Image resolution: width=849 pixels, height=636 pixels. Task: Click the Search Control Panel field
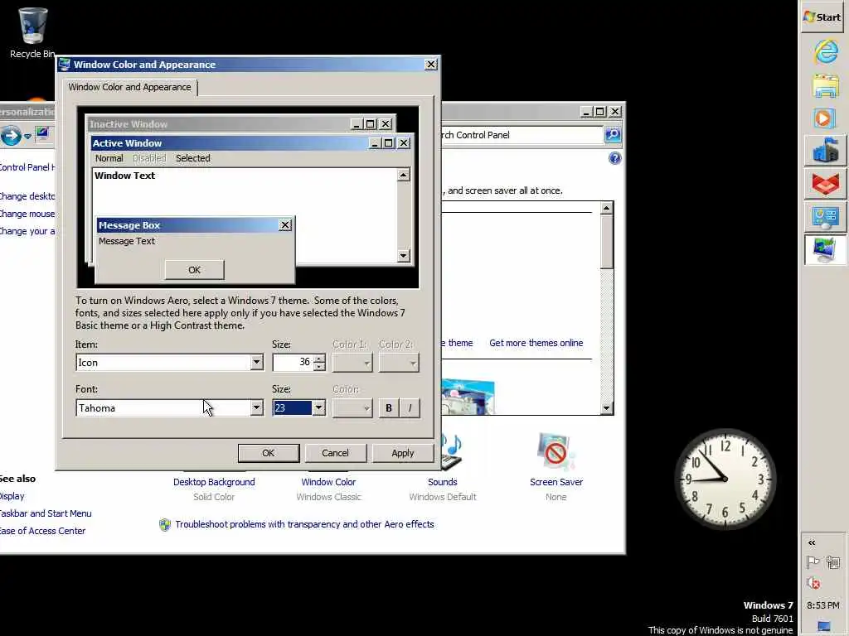(522, 135)
